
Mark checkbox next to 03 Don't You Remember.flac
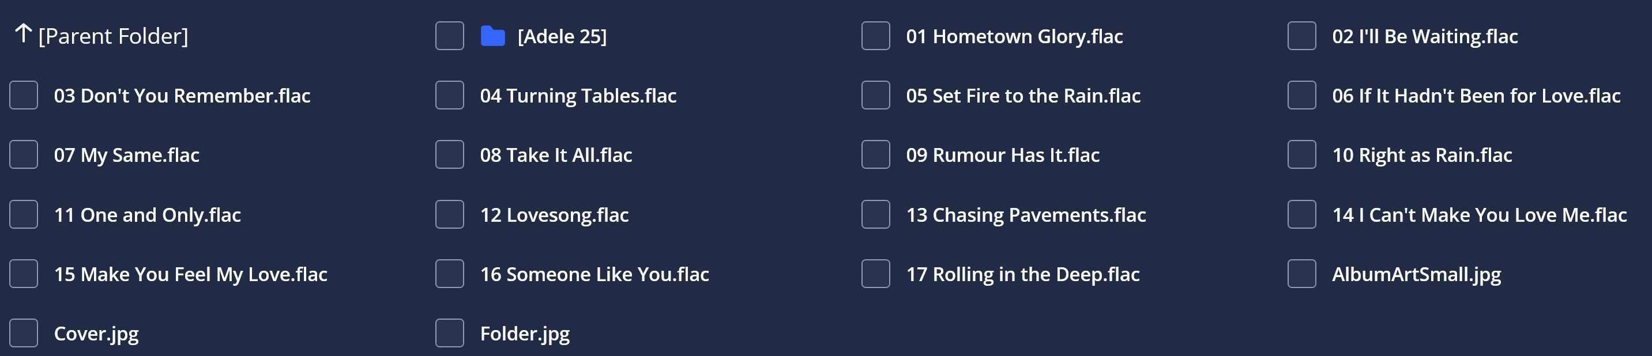point(24,96)
